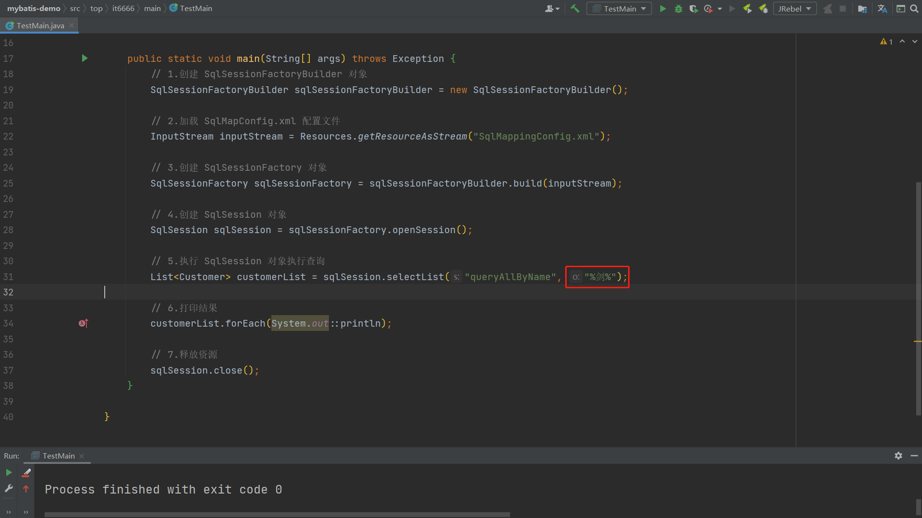Image resolution: width=922 pixels, height=518 pixels.
Task: Rerun TestMain from the Run panel
Action: (9, 472)
